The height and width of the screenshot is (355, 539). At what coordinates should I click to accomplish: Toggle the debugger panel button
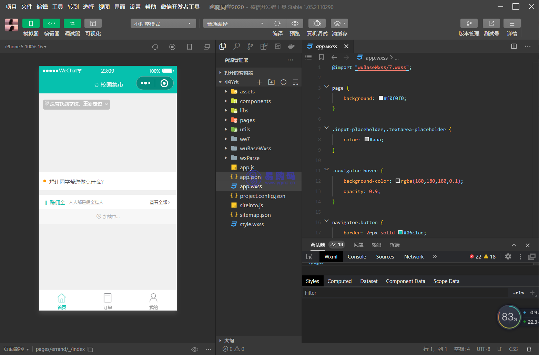(x=72, y=23)
